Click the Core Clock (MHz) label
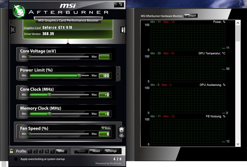Viewport: 247px width, 167px height. 37,89
